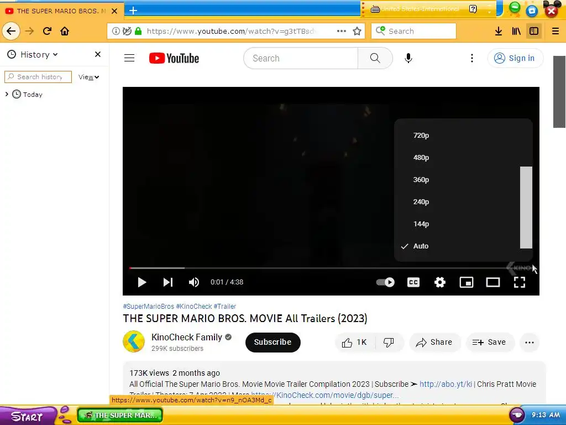Viewport: 566px width, 425px height.
Task: Open the Start menu
Action: click(28, 416)
